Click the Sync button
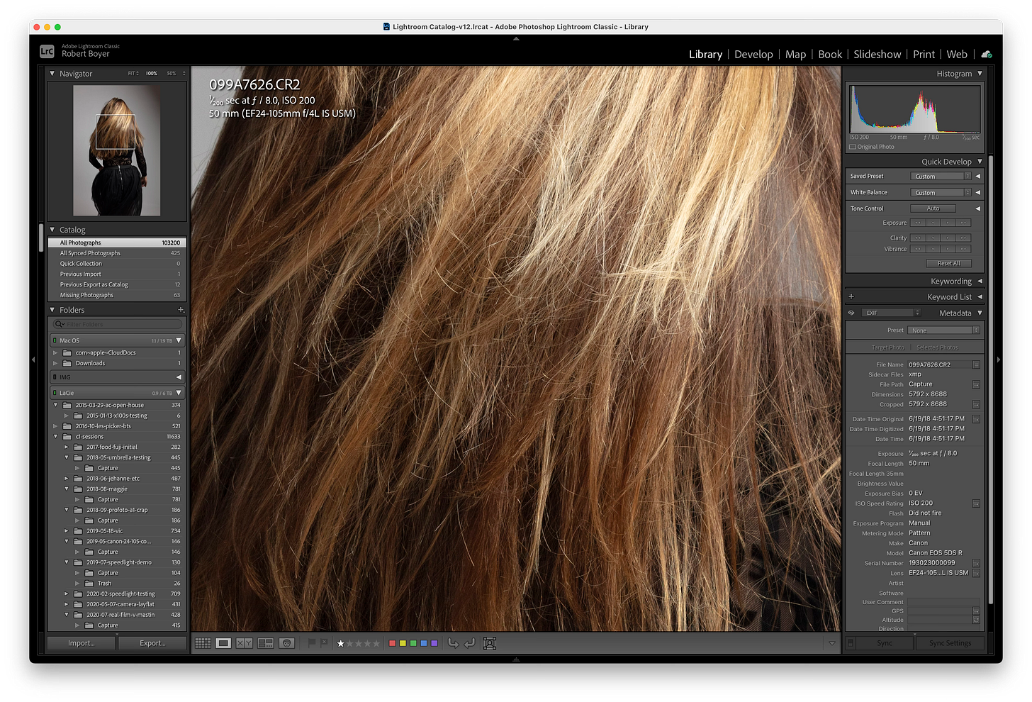Screen dimensions: 1032x702 pyautogui.click(x=885, y=643)
